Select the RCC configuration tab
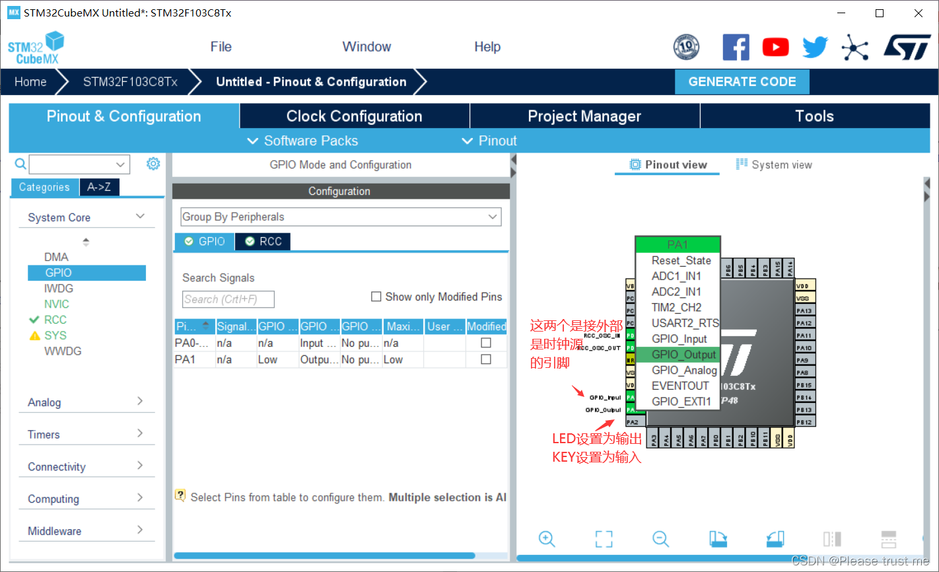Image resolution: width=939 pixels, height=572 pixels. pos(263,242)
